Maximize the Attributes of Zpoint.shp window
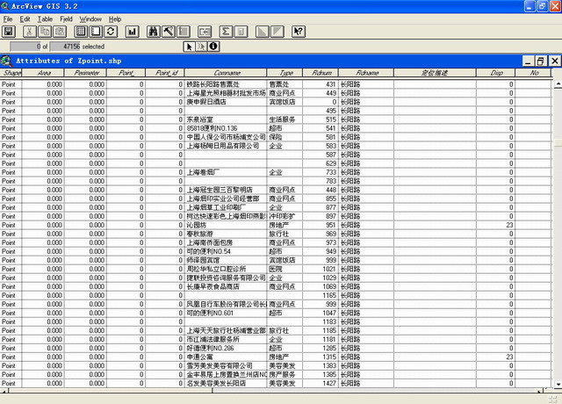The image size is (562, 404). 541,61
